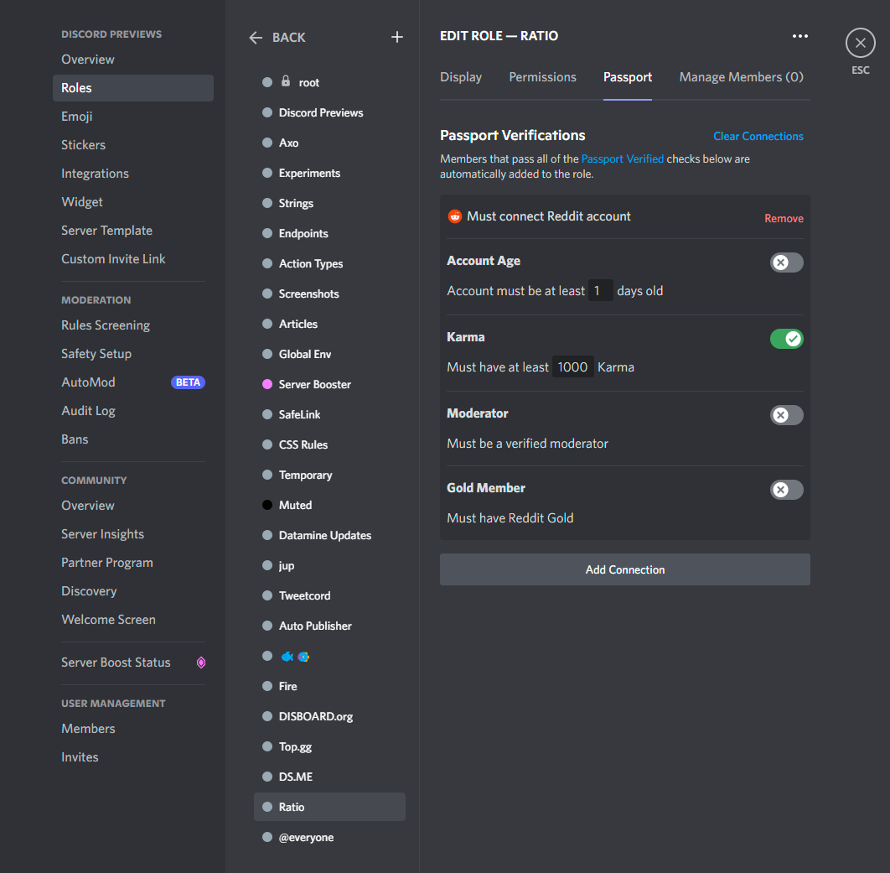Select the Strings role
Screen dimensions: 890x873
329,203
